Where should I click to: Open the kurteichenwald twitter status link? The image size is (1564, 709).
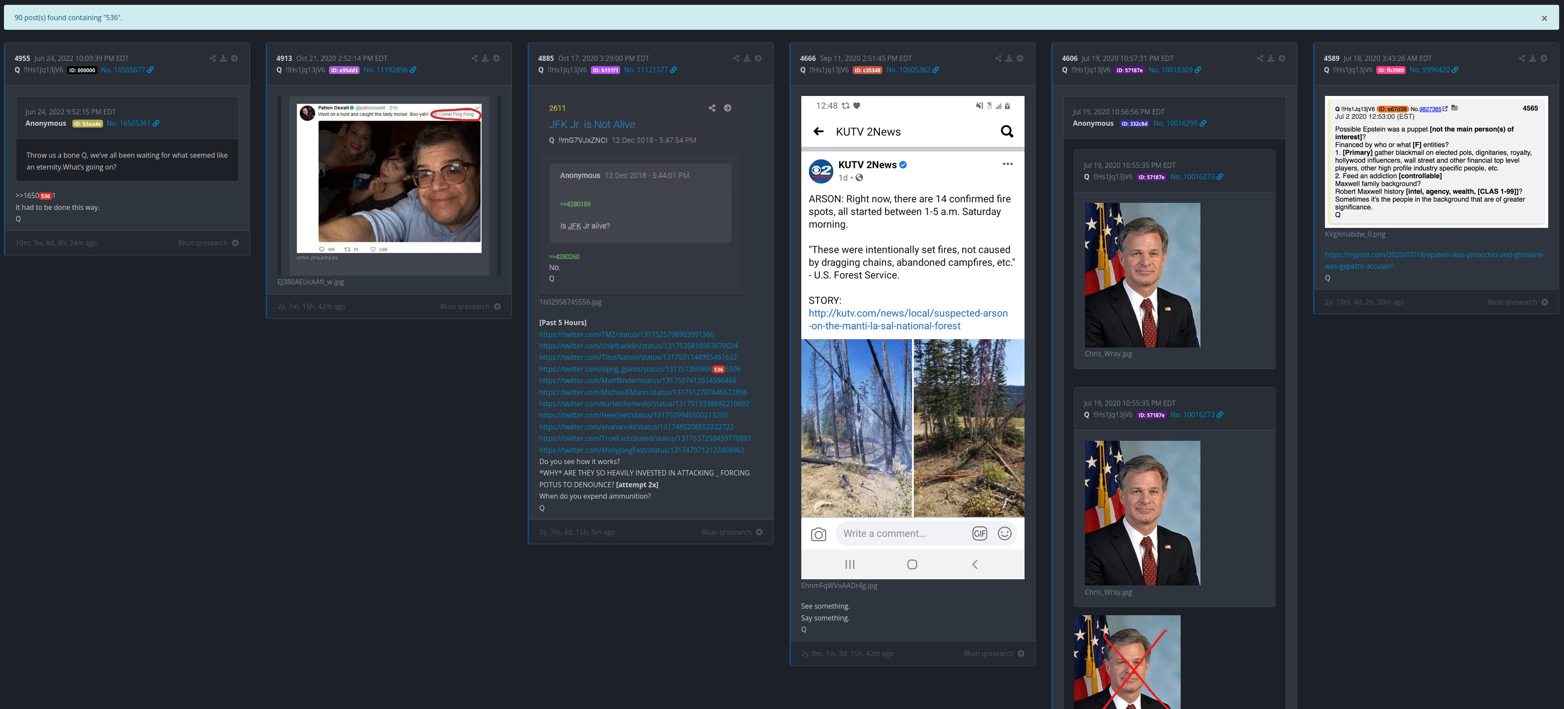click(644, 403)
